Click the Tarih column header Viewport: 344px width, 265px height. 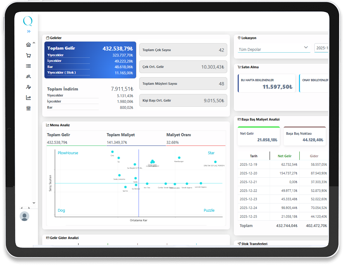point(254,156)
